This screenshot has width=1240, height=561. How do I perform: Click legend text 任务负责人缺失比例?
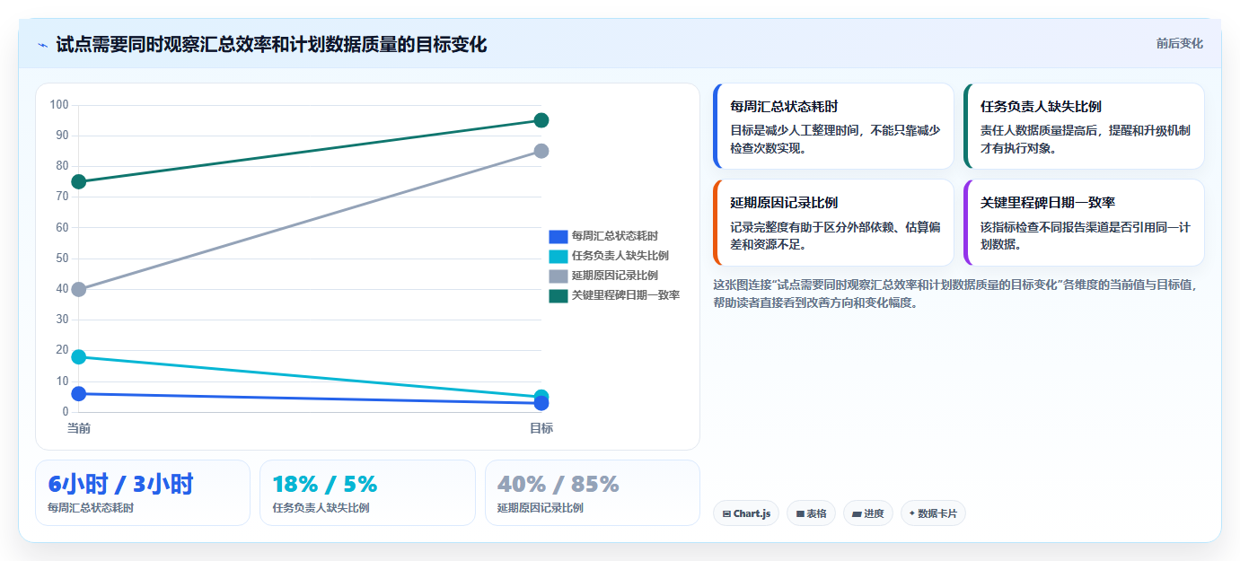pyautogui.click(x=620, y=256)
